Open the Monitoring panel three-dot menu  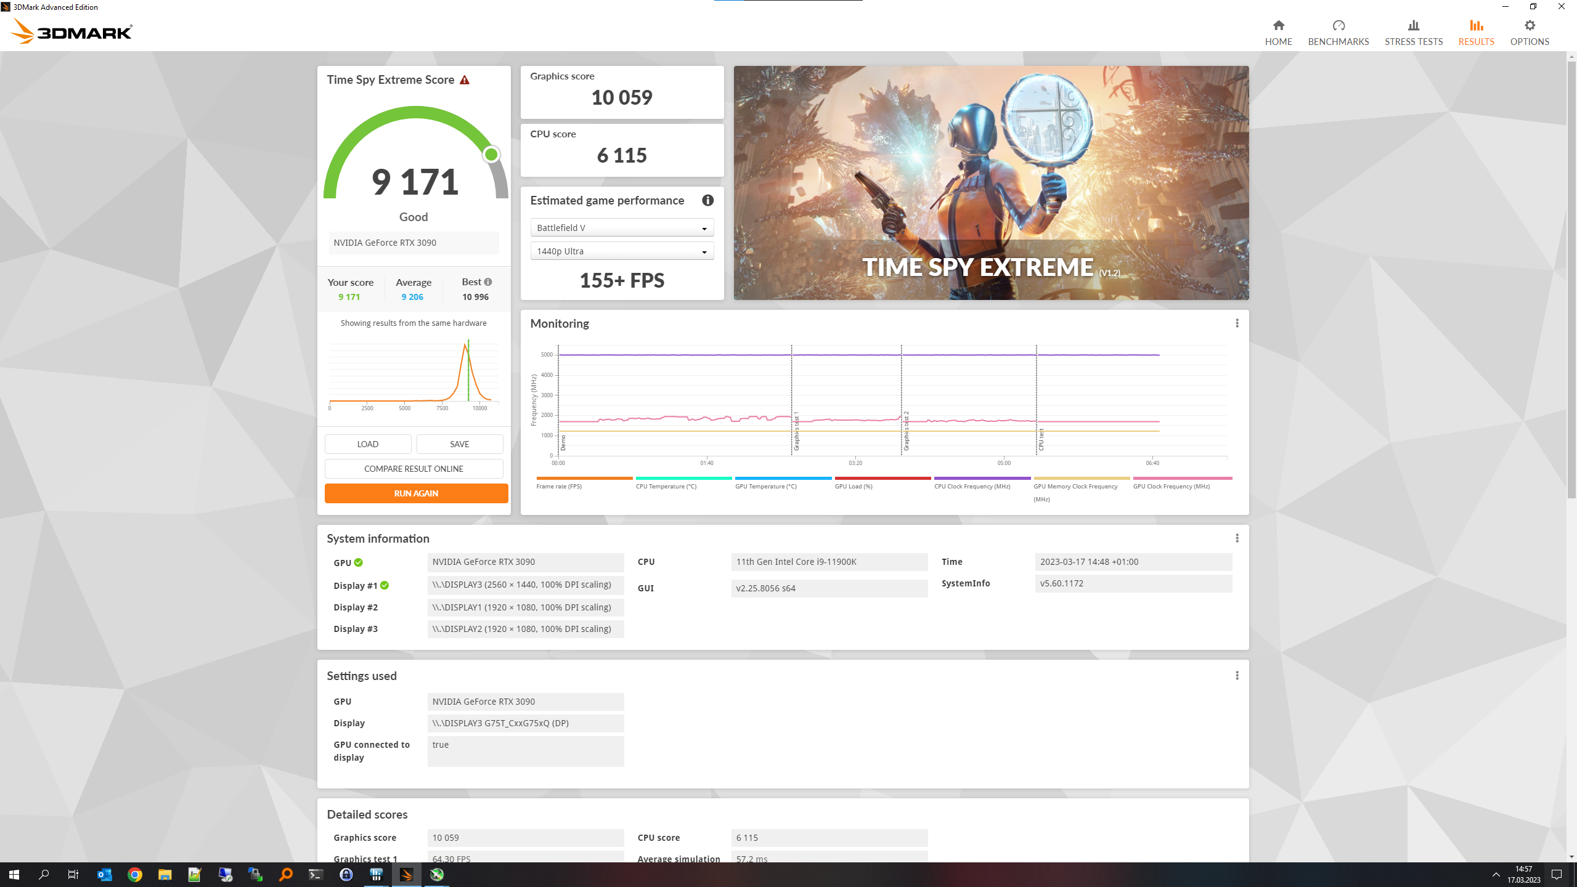[1236, 323]
